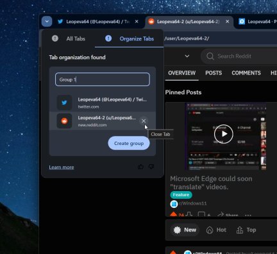The image size is (277, 254).
Task: Click the alert icon beside All Tabs
Action: click(55, 38)
